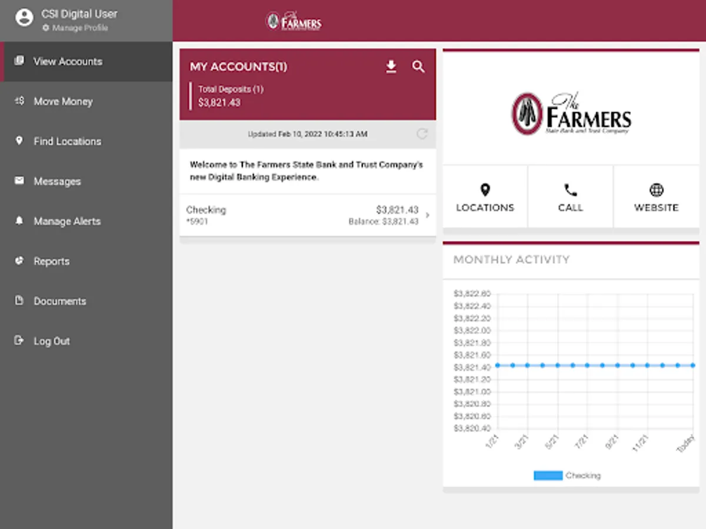Download accounts via the download icon
This screenshot has height=529, width=706.
coord(391,67)
